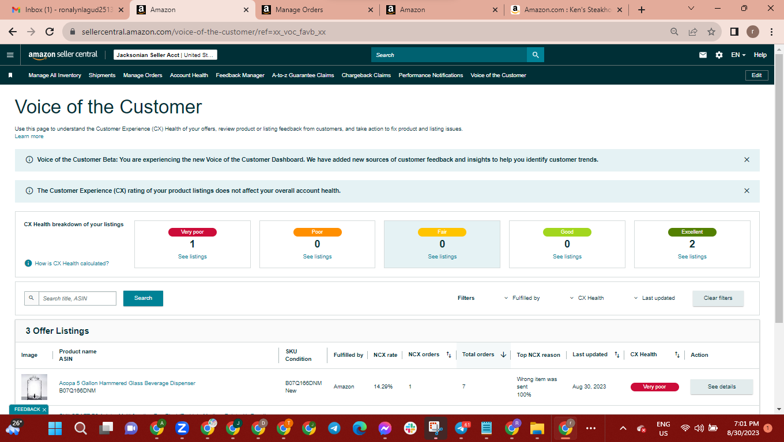
Task: Open Messenger from the taskbar
Action: 385,428
